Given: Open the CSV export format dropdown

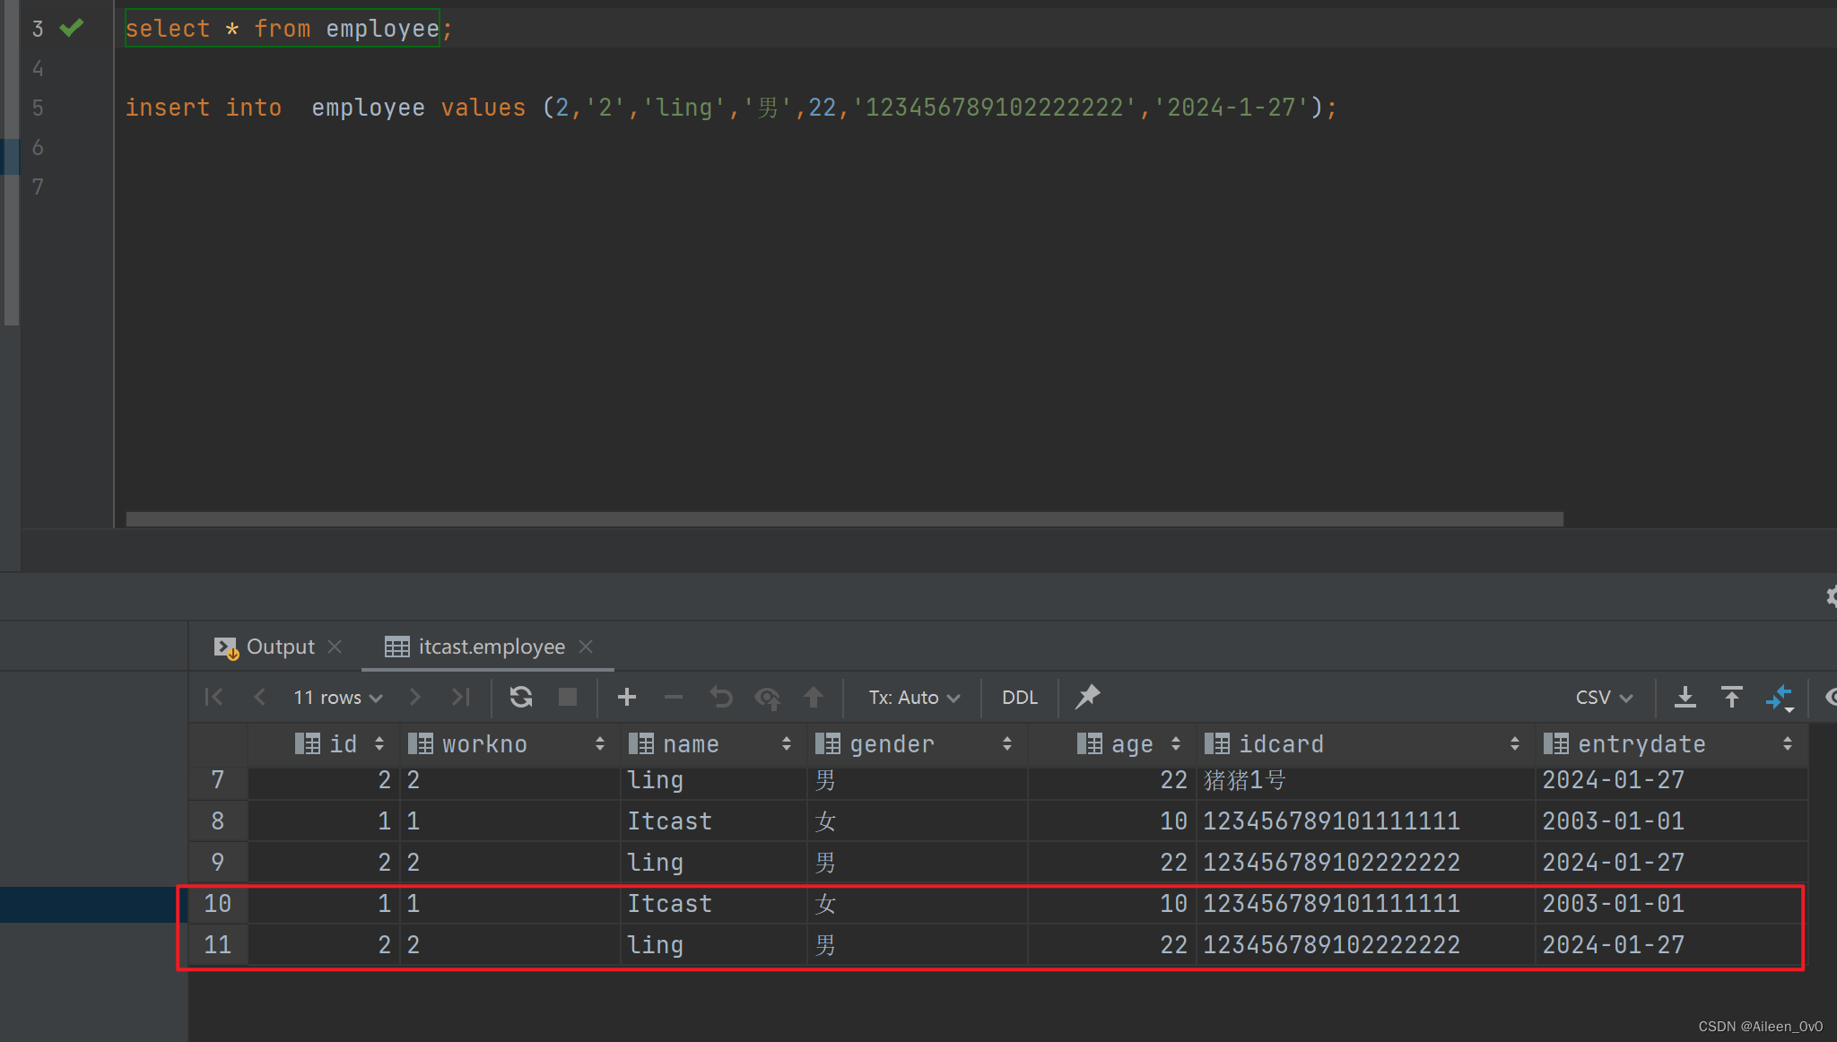Looking at the screenshot, I should pos(1604,698).
